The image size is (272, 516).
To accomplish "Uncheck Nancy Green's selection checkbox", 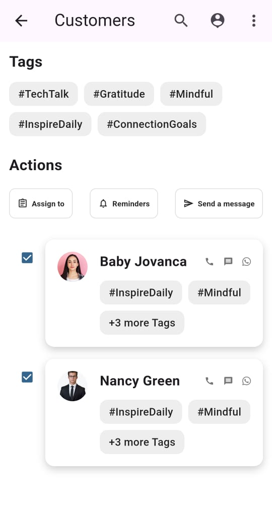I will coord(27,377).
